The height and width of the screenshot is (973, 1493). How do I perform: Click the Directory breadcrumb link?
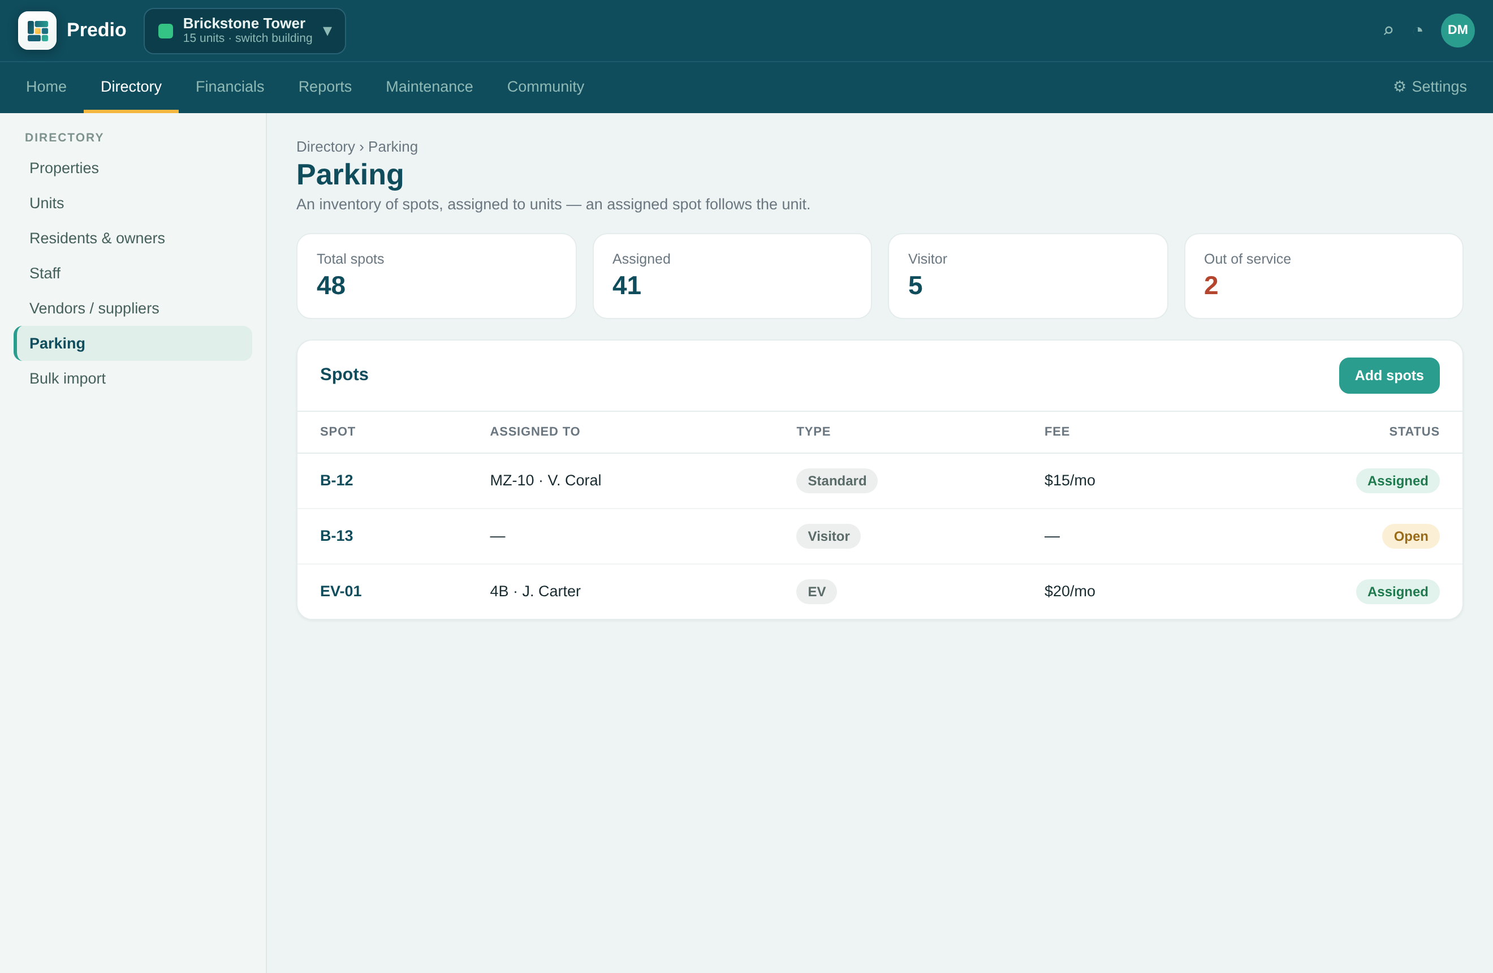326,147
